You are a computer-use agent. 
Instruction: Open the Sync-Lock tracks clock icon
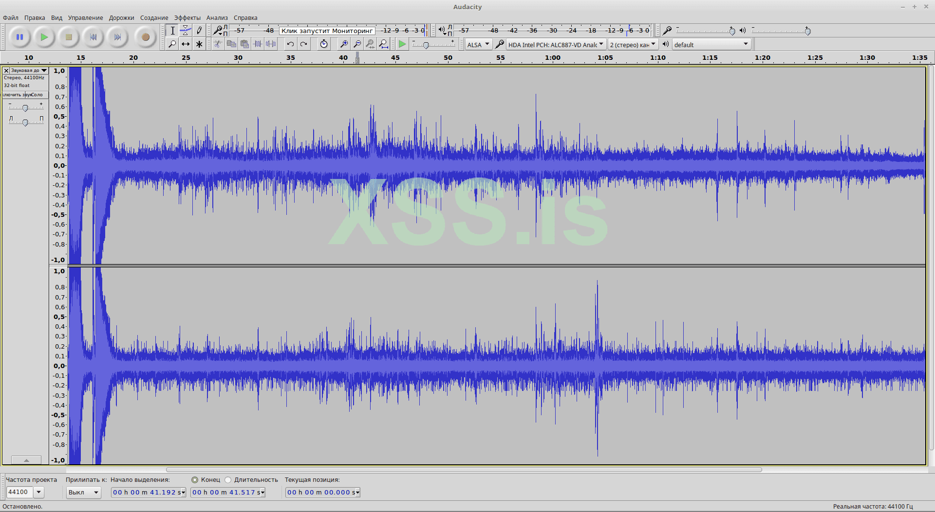click(x=324, y=44)
